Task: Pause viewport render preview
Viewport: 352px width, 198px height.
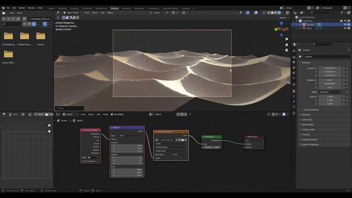Action: 287,13
